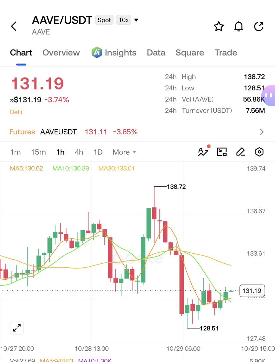Tap the 10x leverage badge
The image size is (275, 362).
click(124, 20)
